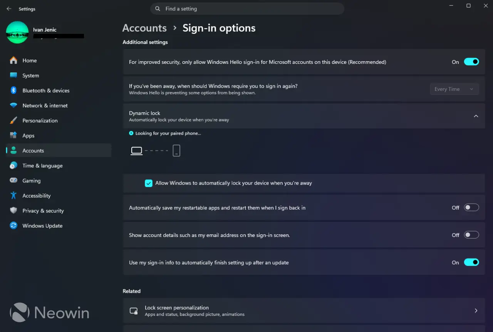Open Windows Update settings
The image size is (493, 332).
click(x=59, y=225)
